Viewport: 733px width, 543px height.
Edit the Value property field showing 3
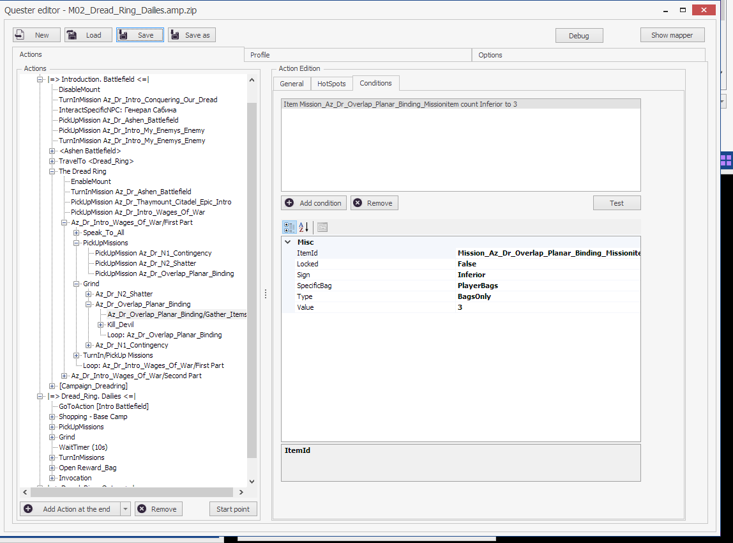(x=548, y=307)
